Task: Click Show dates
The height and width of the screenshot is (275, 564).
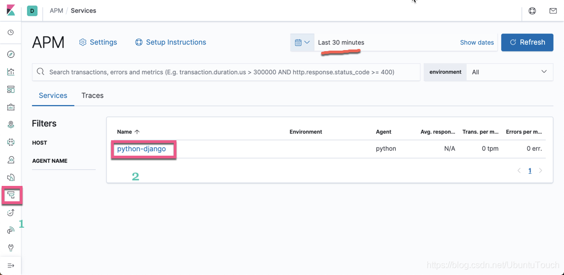Action: pyautogui.click(x=477, y=42)
